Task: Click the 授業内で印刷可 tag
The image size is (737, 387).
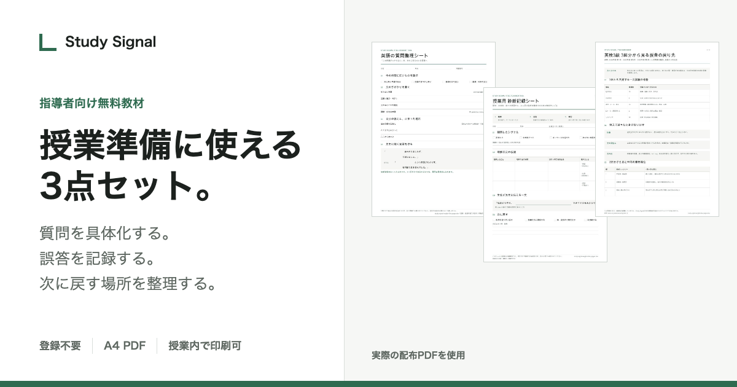Action: pyautogui.click(x=205, y=346)
